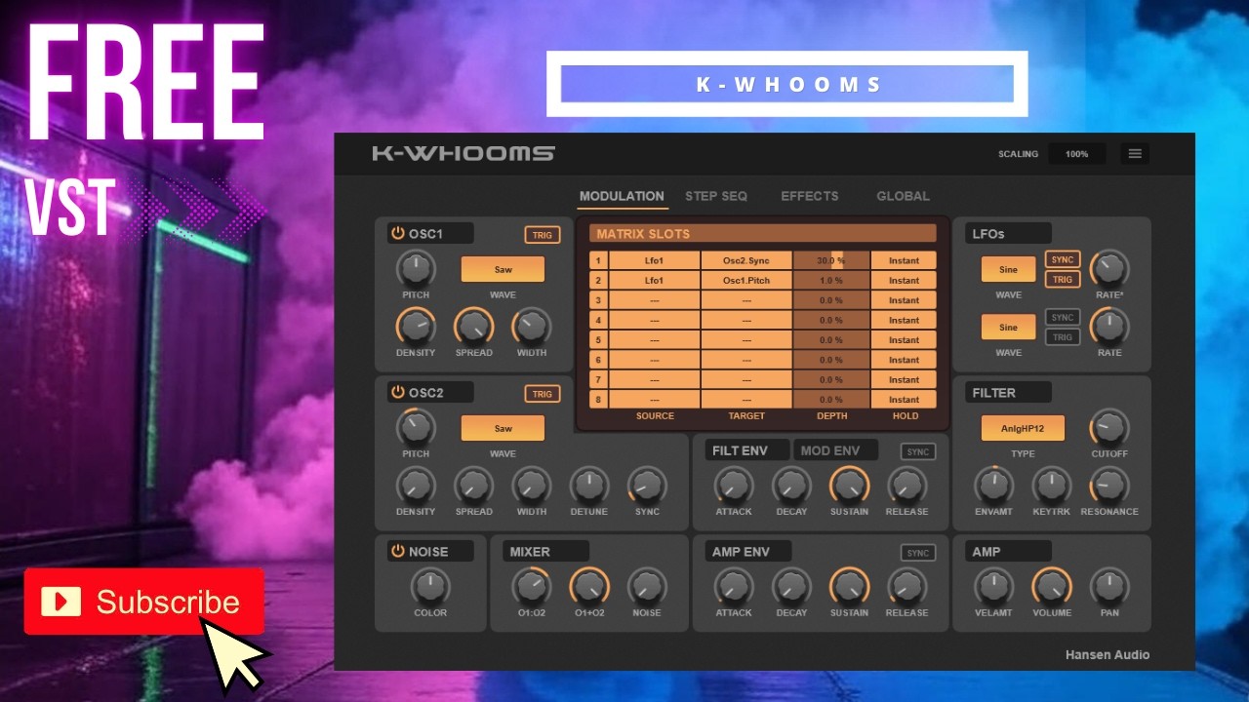1249x702 pixels.
Task: Open OSC1 Saw wave selector
Action: click(503, 269)
